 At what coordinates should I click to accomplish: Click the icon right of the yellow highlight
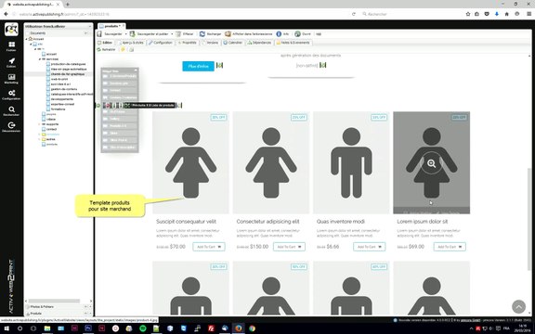(x=131, y=50)
